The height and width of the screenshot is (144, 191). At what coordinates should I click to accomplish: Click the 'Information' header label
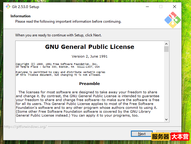(x=21, y=16)
